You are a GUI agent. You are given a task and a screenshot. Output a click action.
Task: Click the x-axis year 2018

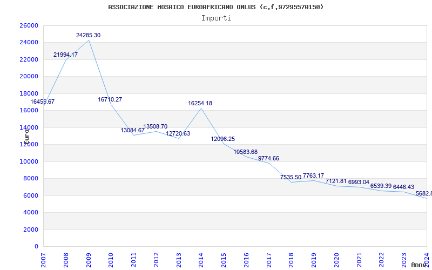click(x=292, y=260)
